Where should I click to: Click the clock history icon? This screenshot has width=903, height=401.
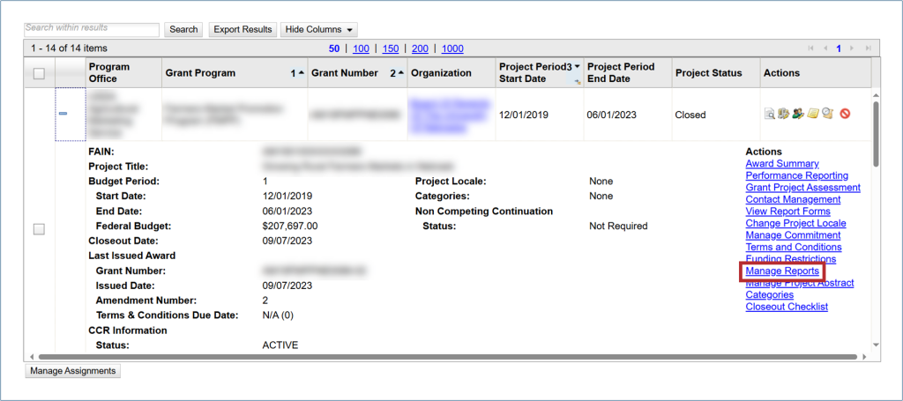pyautogui.click(x=827, y=114)
